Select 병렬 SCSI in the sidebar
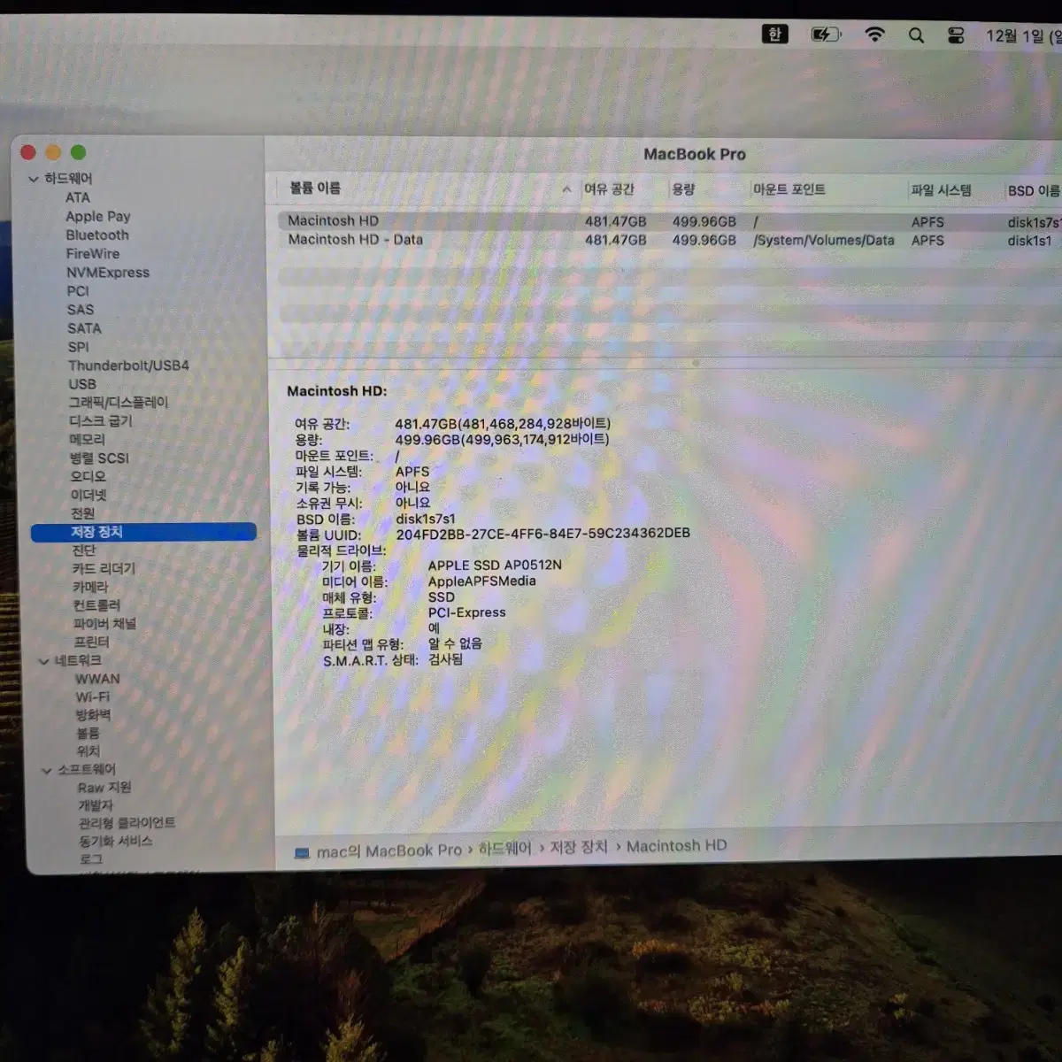Viewport: 1062px width, 1062px height. click(99, 458)
